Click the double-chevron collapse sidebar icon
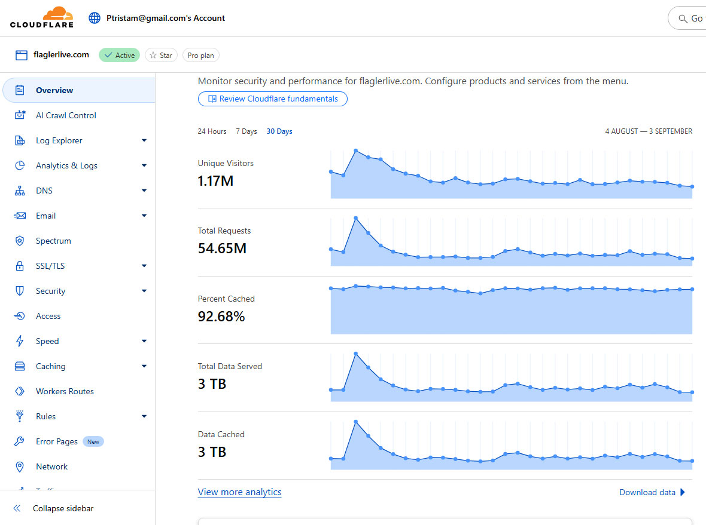The width and height of the screenshot is (706, 525). (x=17, y=508)
